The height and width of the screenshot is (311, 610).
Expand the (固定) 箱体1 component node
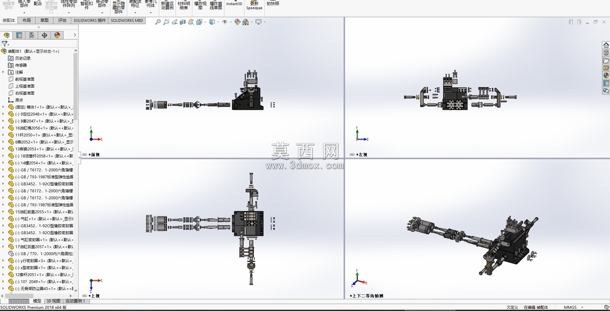[3, 107]
